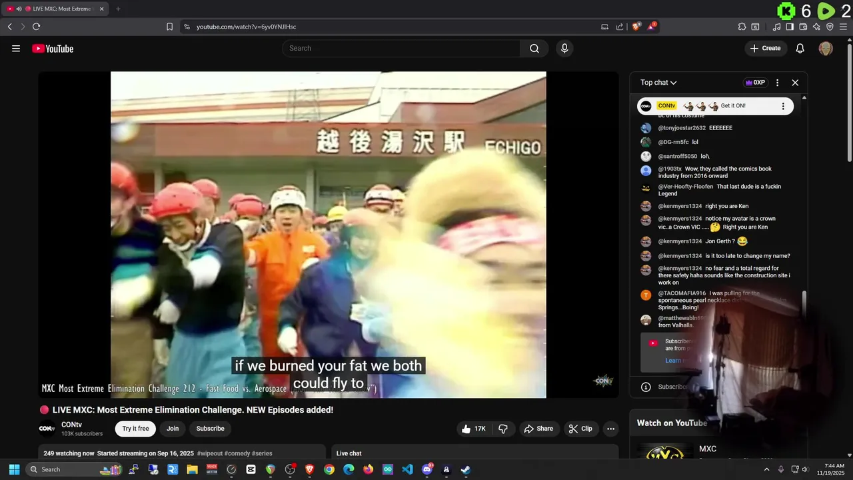The height and width of the screenshot is (480, 853).
Task: Open the CONtv channel avatar
Action: pyautogui.click(x=47, y=429)
